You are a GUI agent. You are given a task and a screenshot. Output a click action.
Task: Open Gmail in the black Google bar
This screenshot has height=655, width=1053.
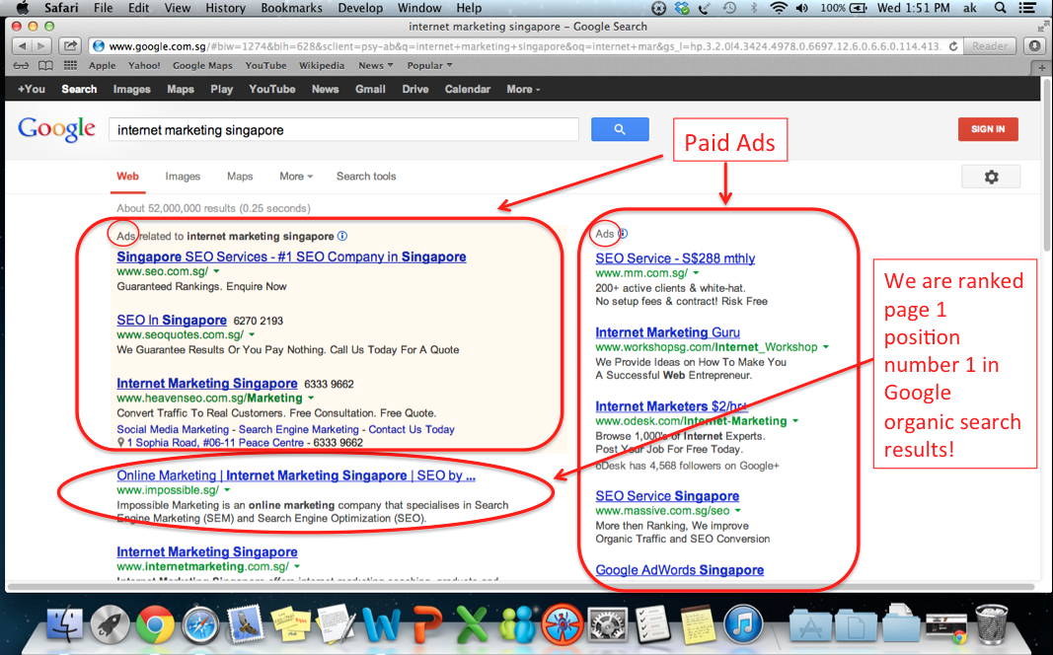coord(370,89)
